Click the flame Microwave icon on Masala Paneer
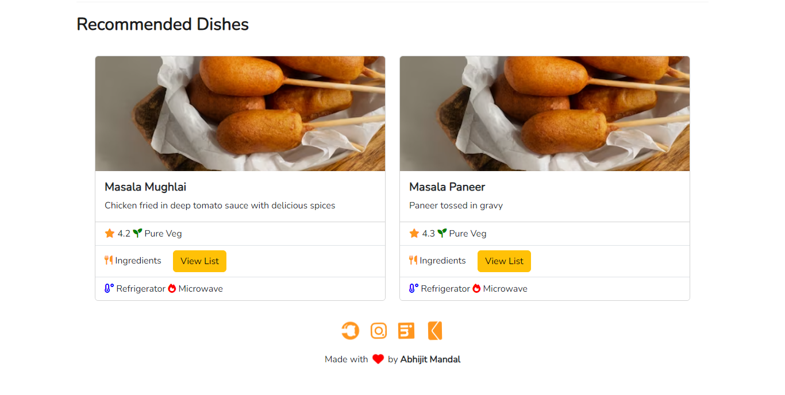Screen dimensions: 785x395 click(475, 288)
